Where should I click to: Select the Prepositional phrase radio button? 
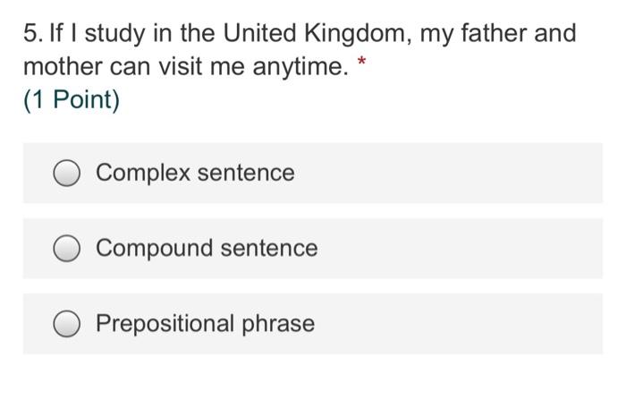tap(66, 324)
